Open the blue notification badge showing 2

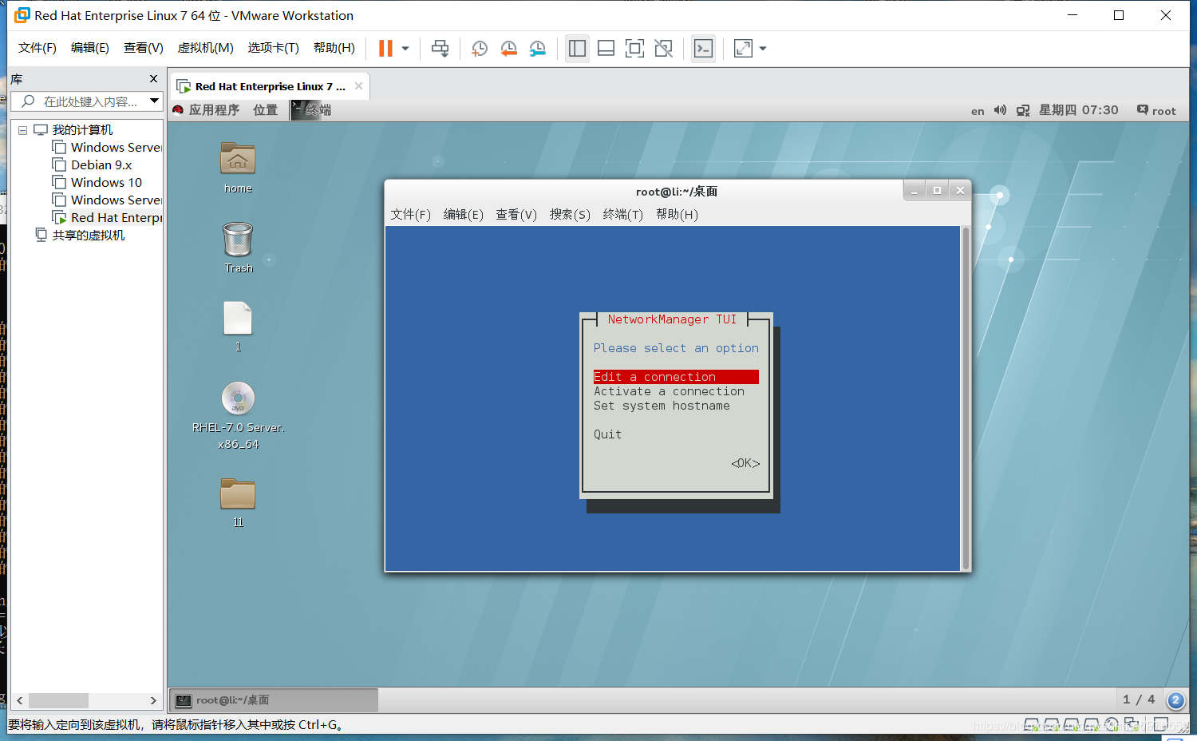click(x=1175, y=700)
